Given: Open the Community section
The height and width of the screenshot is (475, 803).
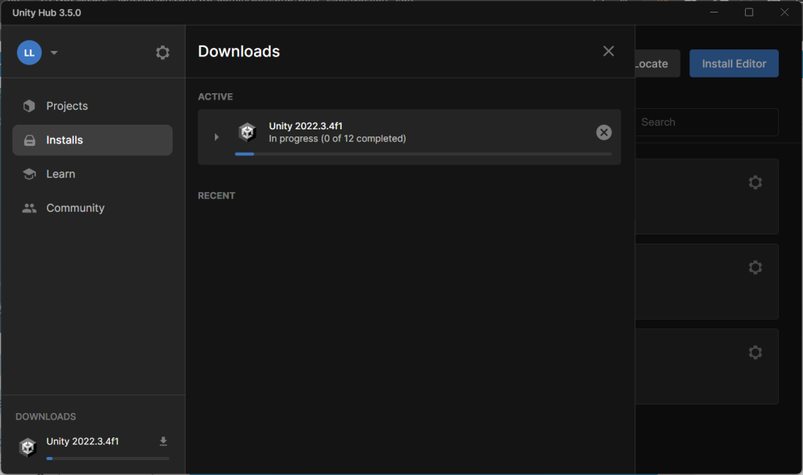Looking at the screenshot, I should [93, 208].
